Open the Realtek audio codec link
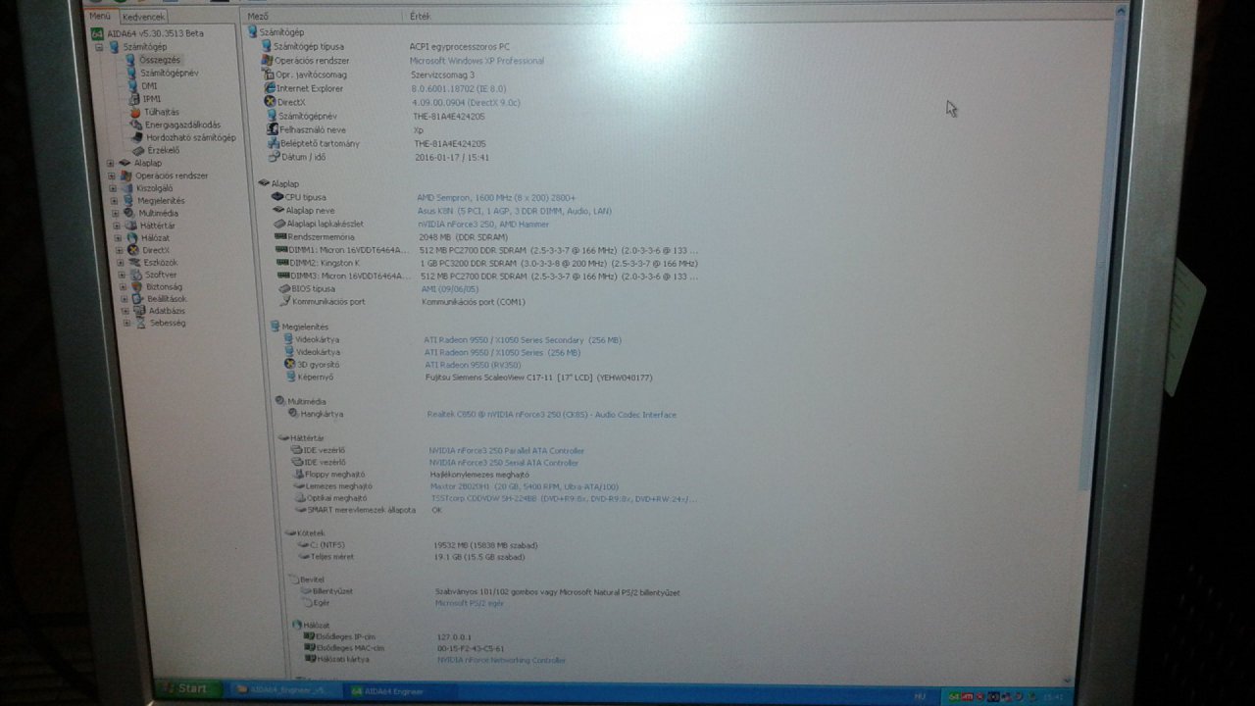 (x=552, y=415)
